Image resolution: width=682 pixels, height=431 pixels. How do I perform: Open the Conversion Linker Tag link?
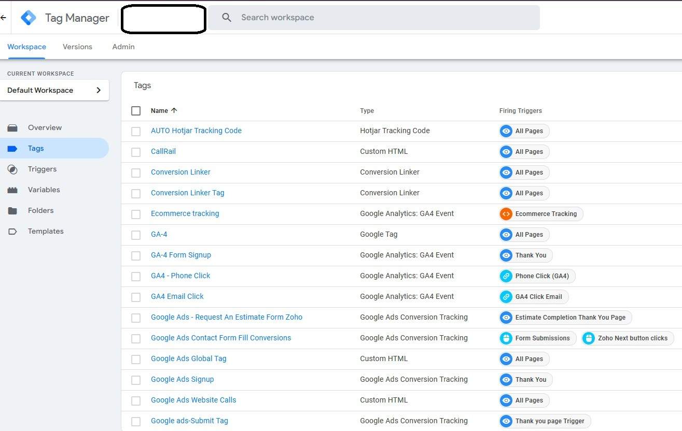(188, 193)
